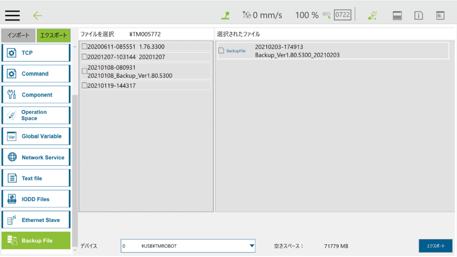Check the 20201207-103144 backup checkbox
This screenshot has width=457, height=257.
84,57
